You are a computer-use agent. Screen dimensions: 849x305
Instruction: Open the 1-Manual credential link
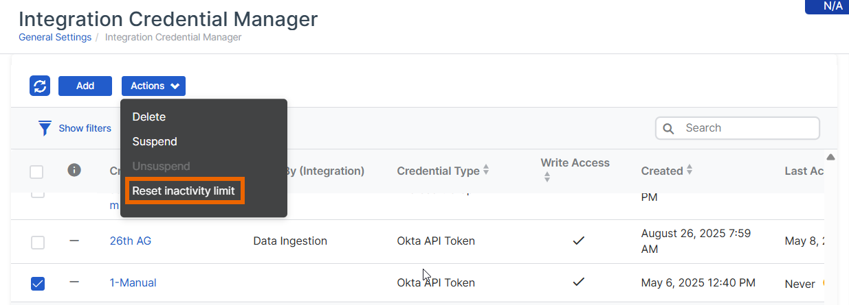point(133,282)
